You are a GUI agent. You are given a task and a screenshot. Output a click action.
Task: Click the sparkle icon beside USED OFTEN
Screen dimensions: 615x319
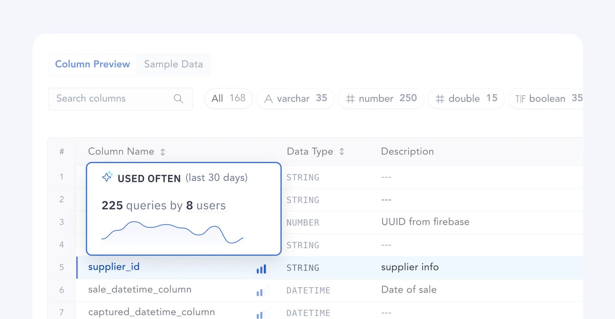(107, 177)
